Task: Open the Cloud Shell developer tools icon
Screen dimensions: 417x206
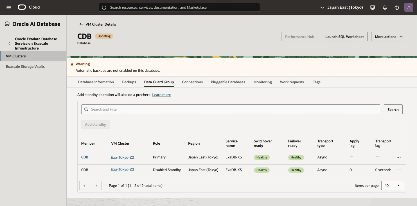Action: tap(373, 8)
